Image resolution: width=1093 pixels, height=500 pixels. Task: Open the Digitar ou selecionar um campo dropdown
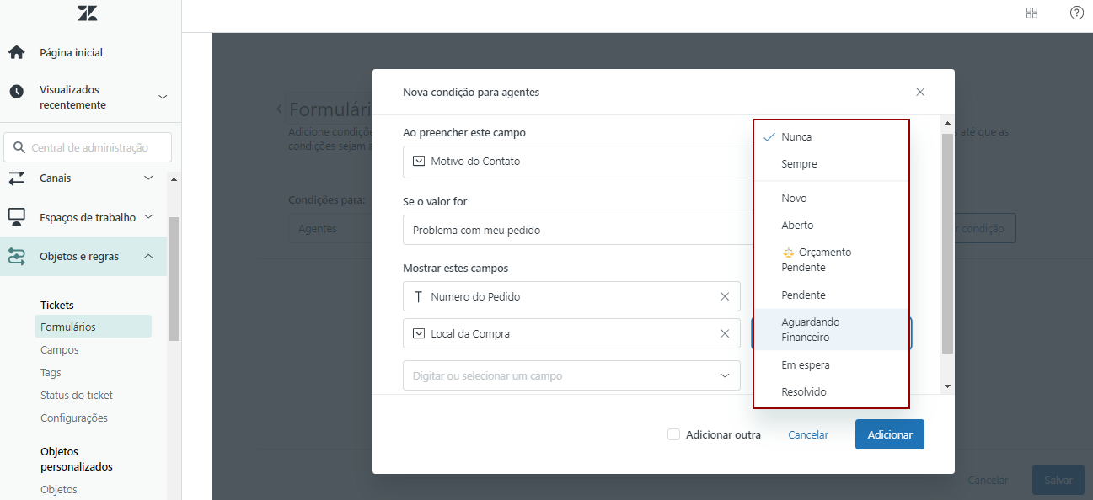tap(571, 375)
